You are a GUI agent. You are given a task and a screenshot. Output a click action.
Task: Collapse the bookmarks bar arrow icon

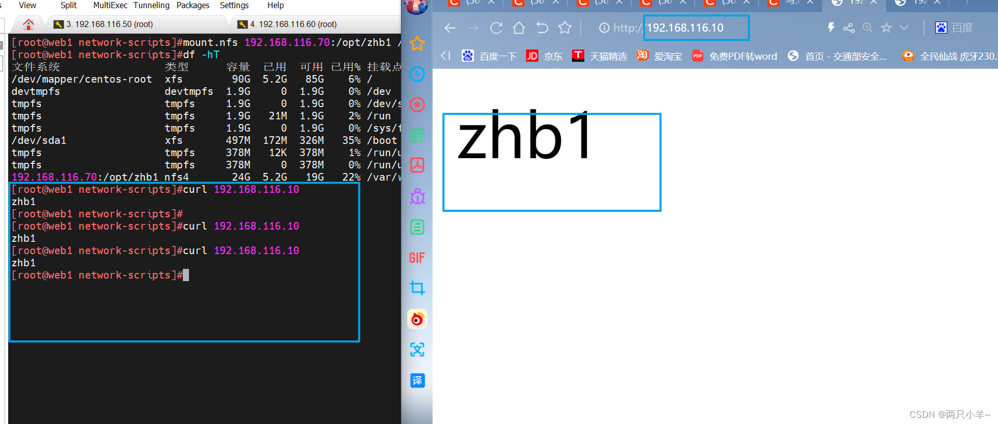click(x=445, y=56)
